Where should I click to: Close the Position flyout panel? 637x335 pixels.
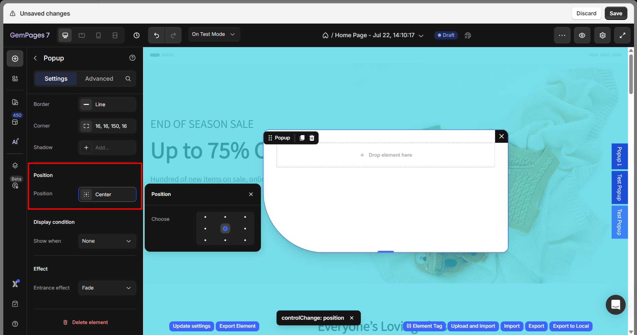tap(251, 194)
